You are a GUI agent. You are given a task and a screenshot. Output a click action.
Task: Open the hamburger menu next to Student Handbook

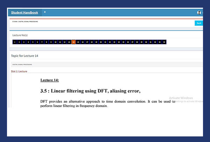click(x=45, y=12)
